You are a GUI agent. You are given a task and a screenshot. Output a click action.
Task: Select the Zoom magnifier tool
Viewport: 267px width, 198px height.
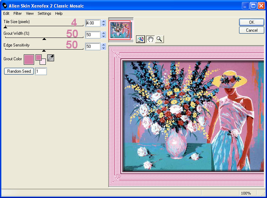(x=160, y=39)
